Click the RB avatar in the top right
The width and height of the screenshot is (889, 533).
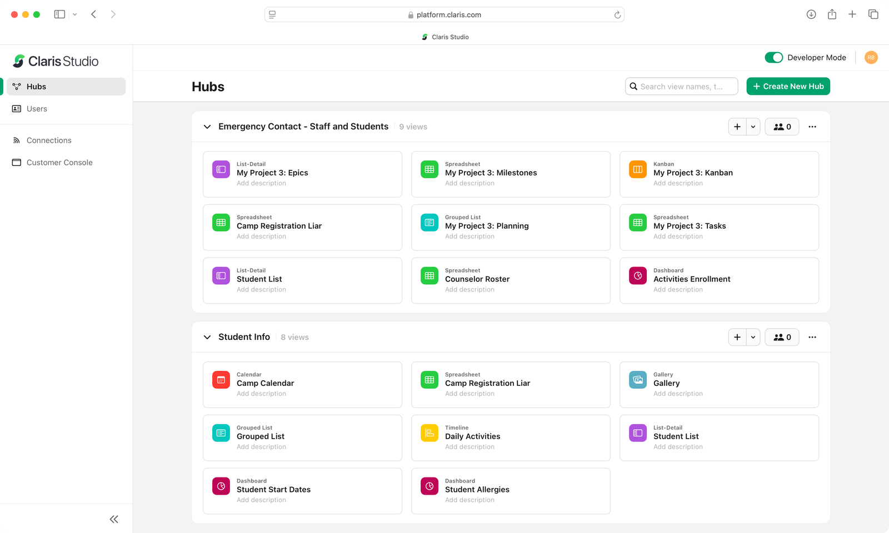pos(871,57)
